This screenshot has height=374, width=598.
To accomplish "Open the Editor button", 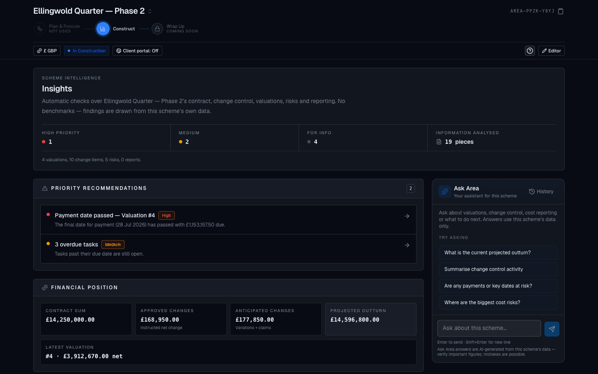I will pos(551,51).
